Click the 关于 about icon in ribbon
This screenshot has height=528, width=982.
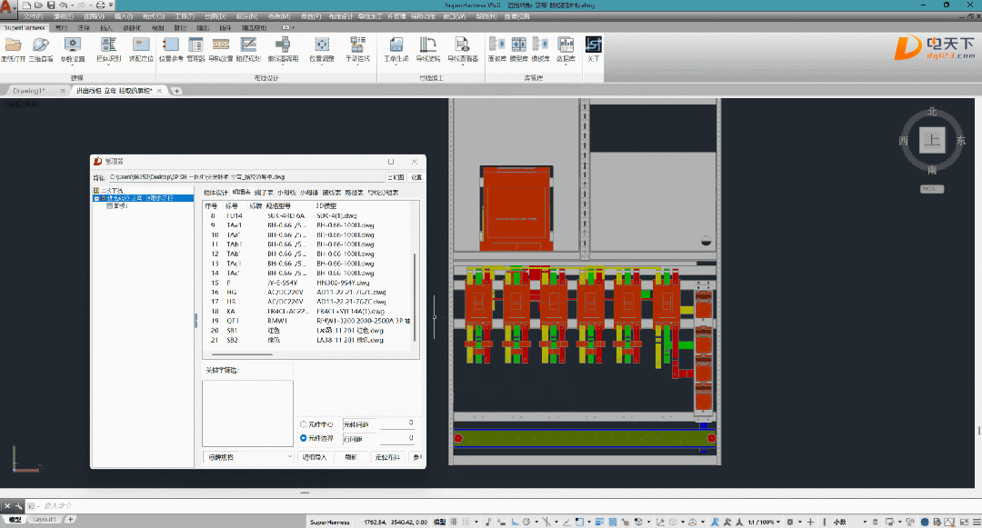point(593,45)
